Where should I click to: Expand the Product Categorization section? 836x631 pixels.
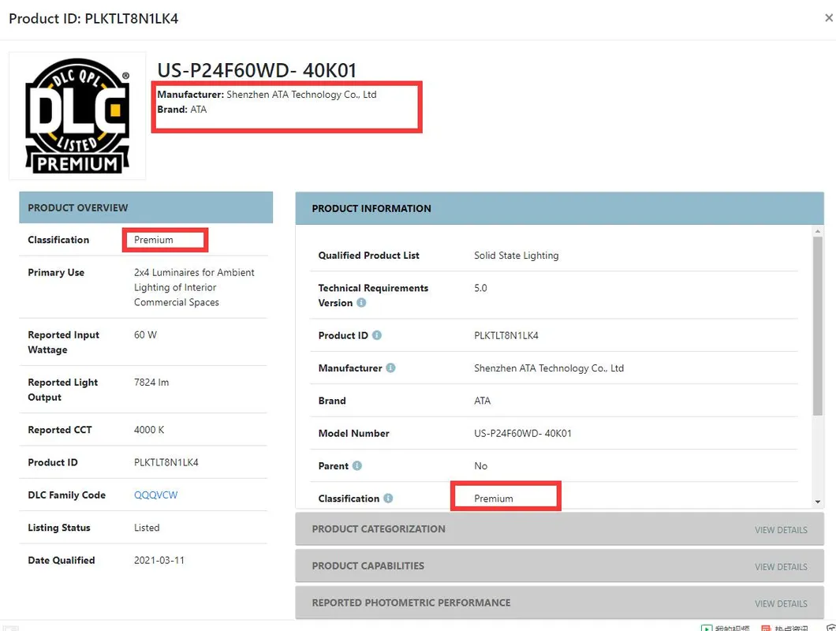tap(379, 529)
